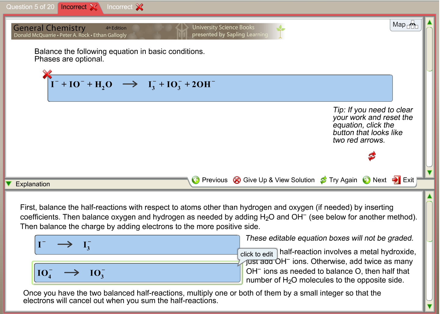Open the Map button in the top corner
The height and width of the screenshot is (314, 441).
click(x=405, y=25)
